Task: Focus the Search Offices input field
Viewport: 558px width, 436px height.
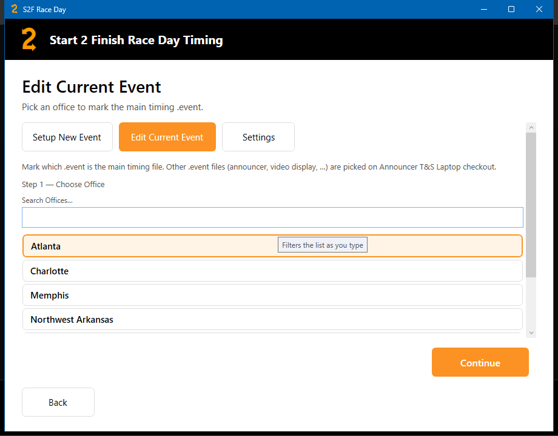Action: pyautogui.click(x=272, y=217)
